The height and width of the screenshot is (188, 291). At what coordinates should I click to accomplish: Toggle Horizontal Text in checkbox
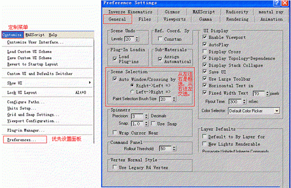coord(205,86)
